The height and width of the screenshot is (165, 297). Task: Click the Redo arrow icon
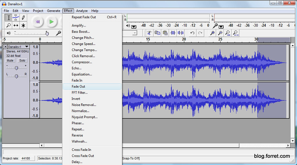point(200,33)
